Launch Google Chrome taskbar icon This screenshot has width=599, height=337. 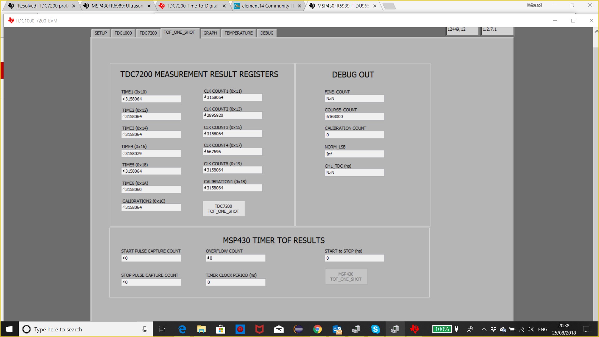[317, 329]
